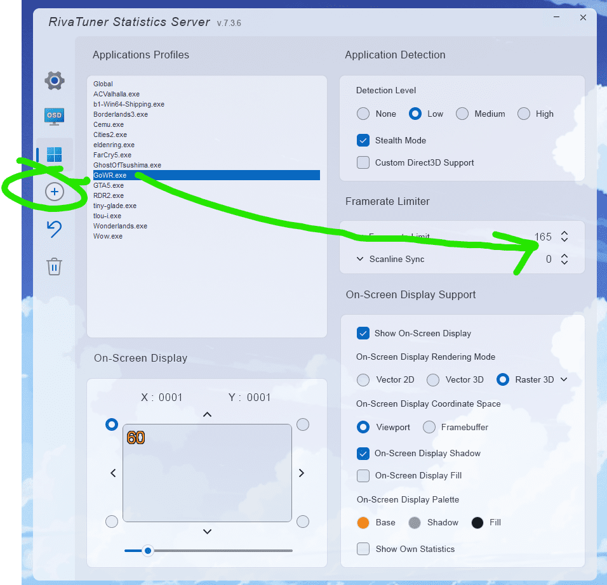Open the gear settings sidebar icon
Viewport: 607px width, 585px height.
(55, 81)
